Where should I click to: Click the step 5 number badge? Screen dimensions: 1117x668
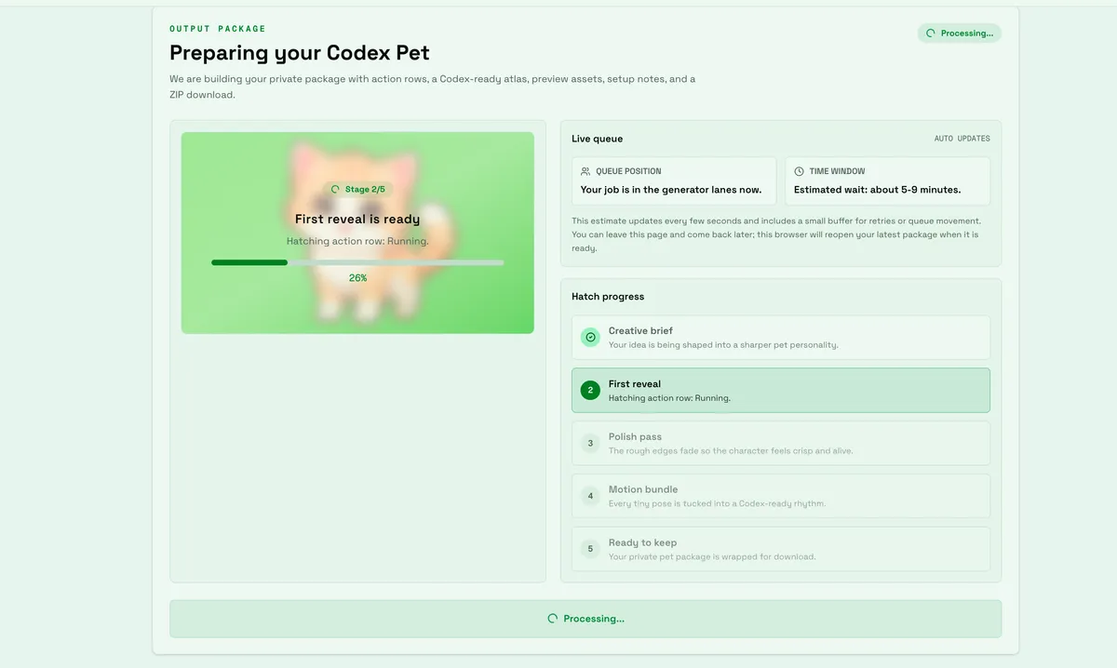click(590, 549)
